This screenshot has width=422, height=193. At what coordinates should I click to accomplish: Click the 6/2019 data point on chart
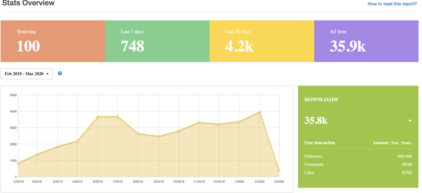coord(98,117)
